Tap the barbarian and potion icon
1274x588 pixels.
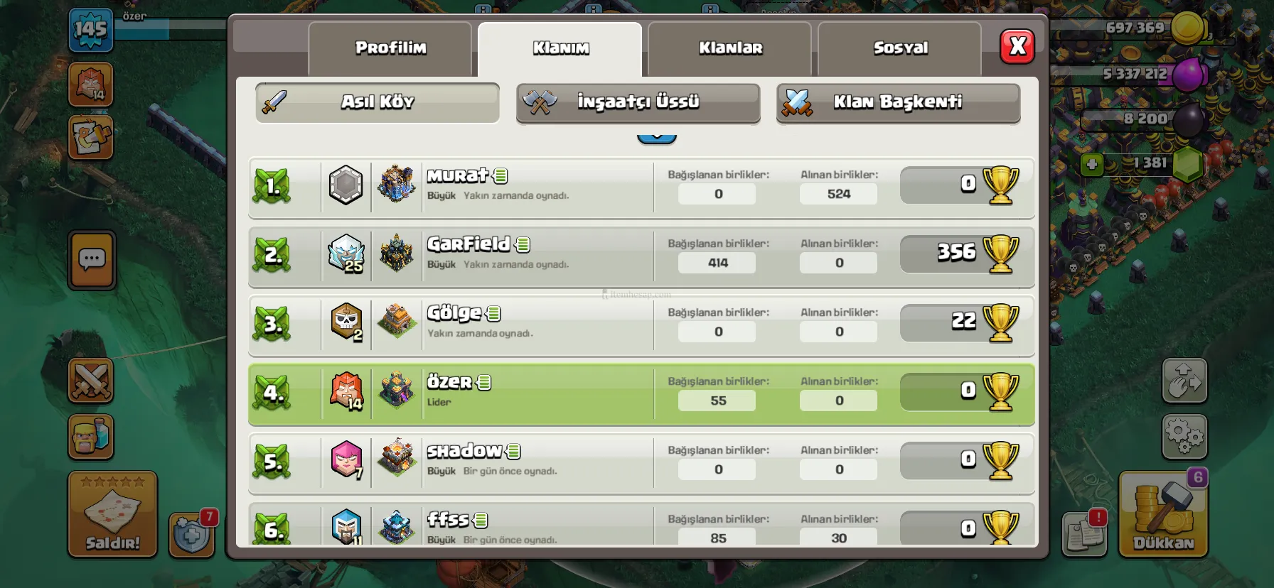coord(91,436)
